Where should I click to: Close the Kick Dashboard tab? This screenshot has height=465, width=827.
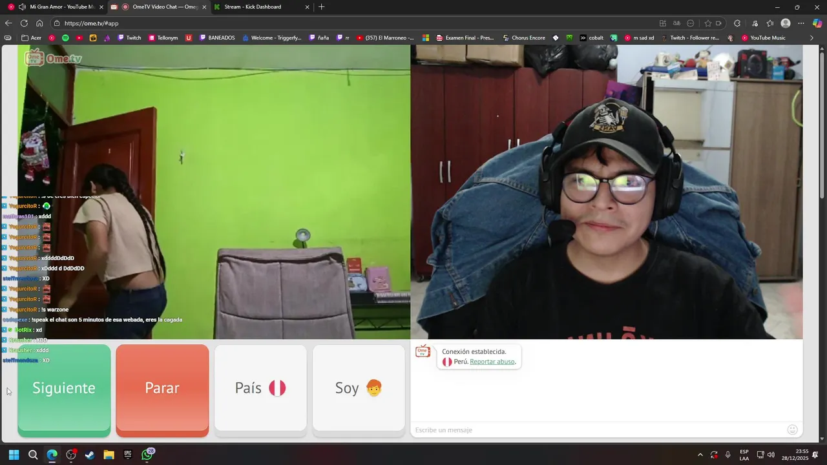tap(307, 7)
